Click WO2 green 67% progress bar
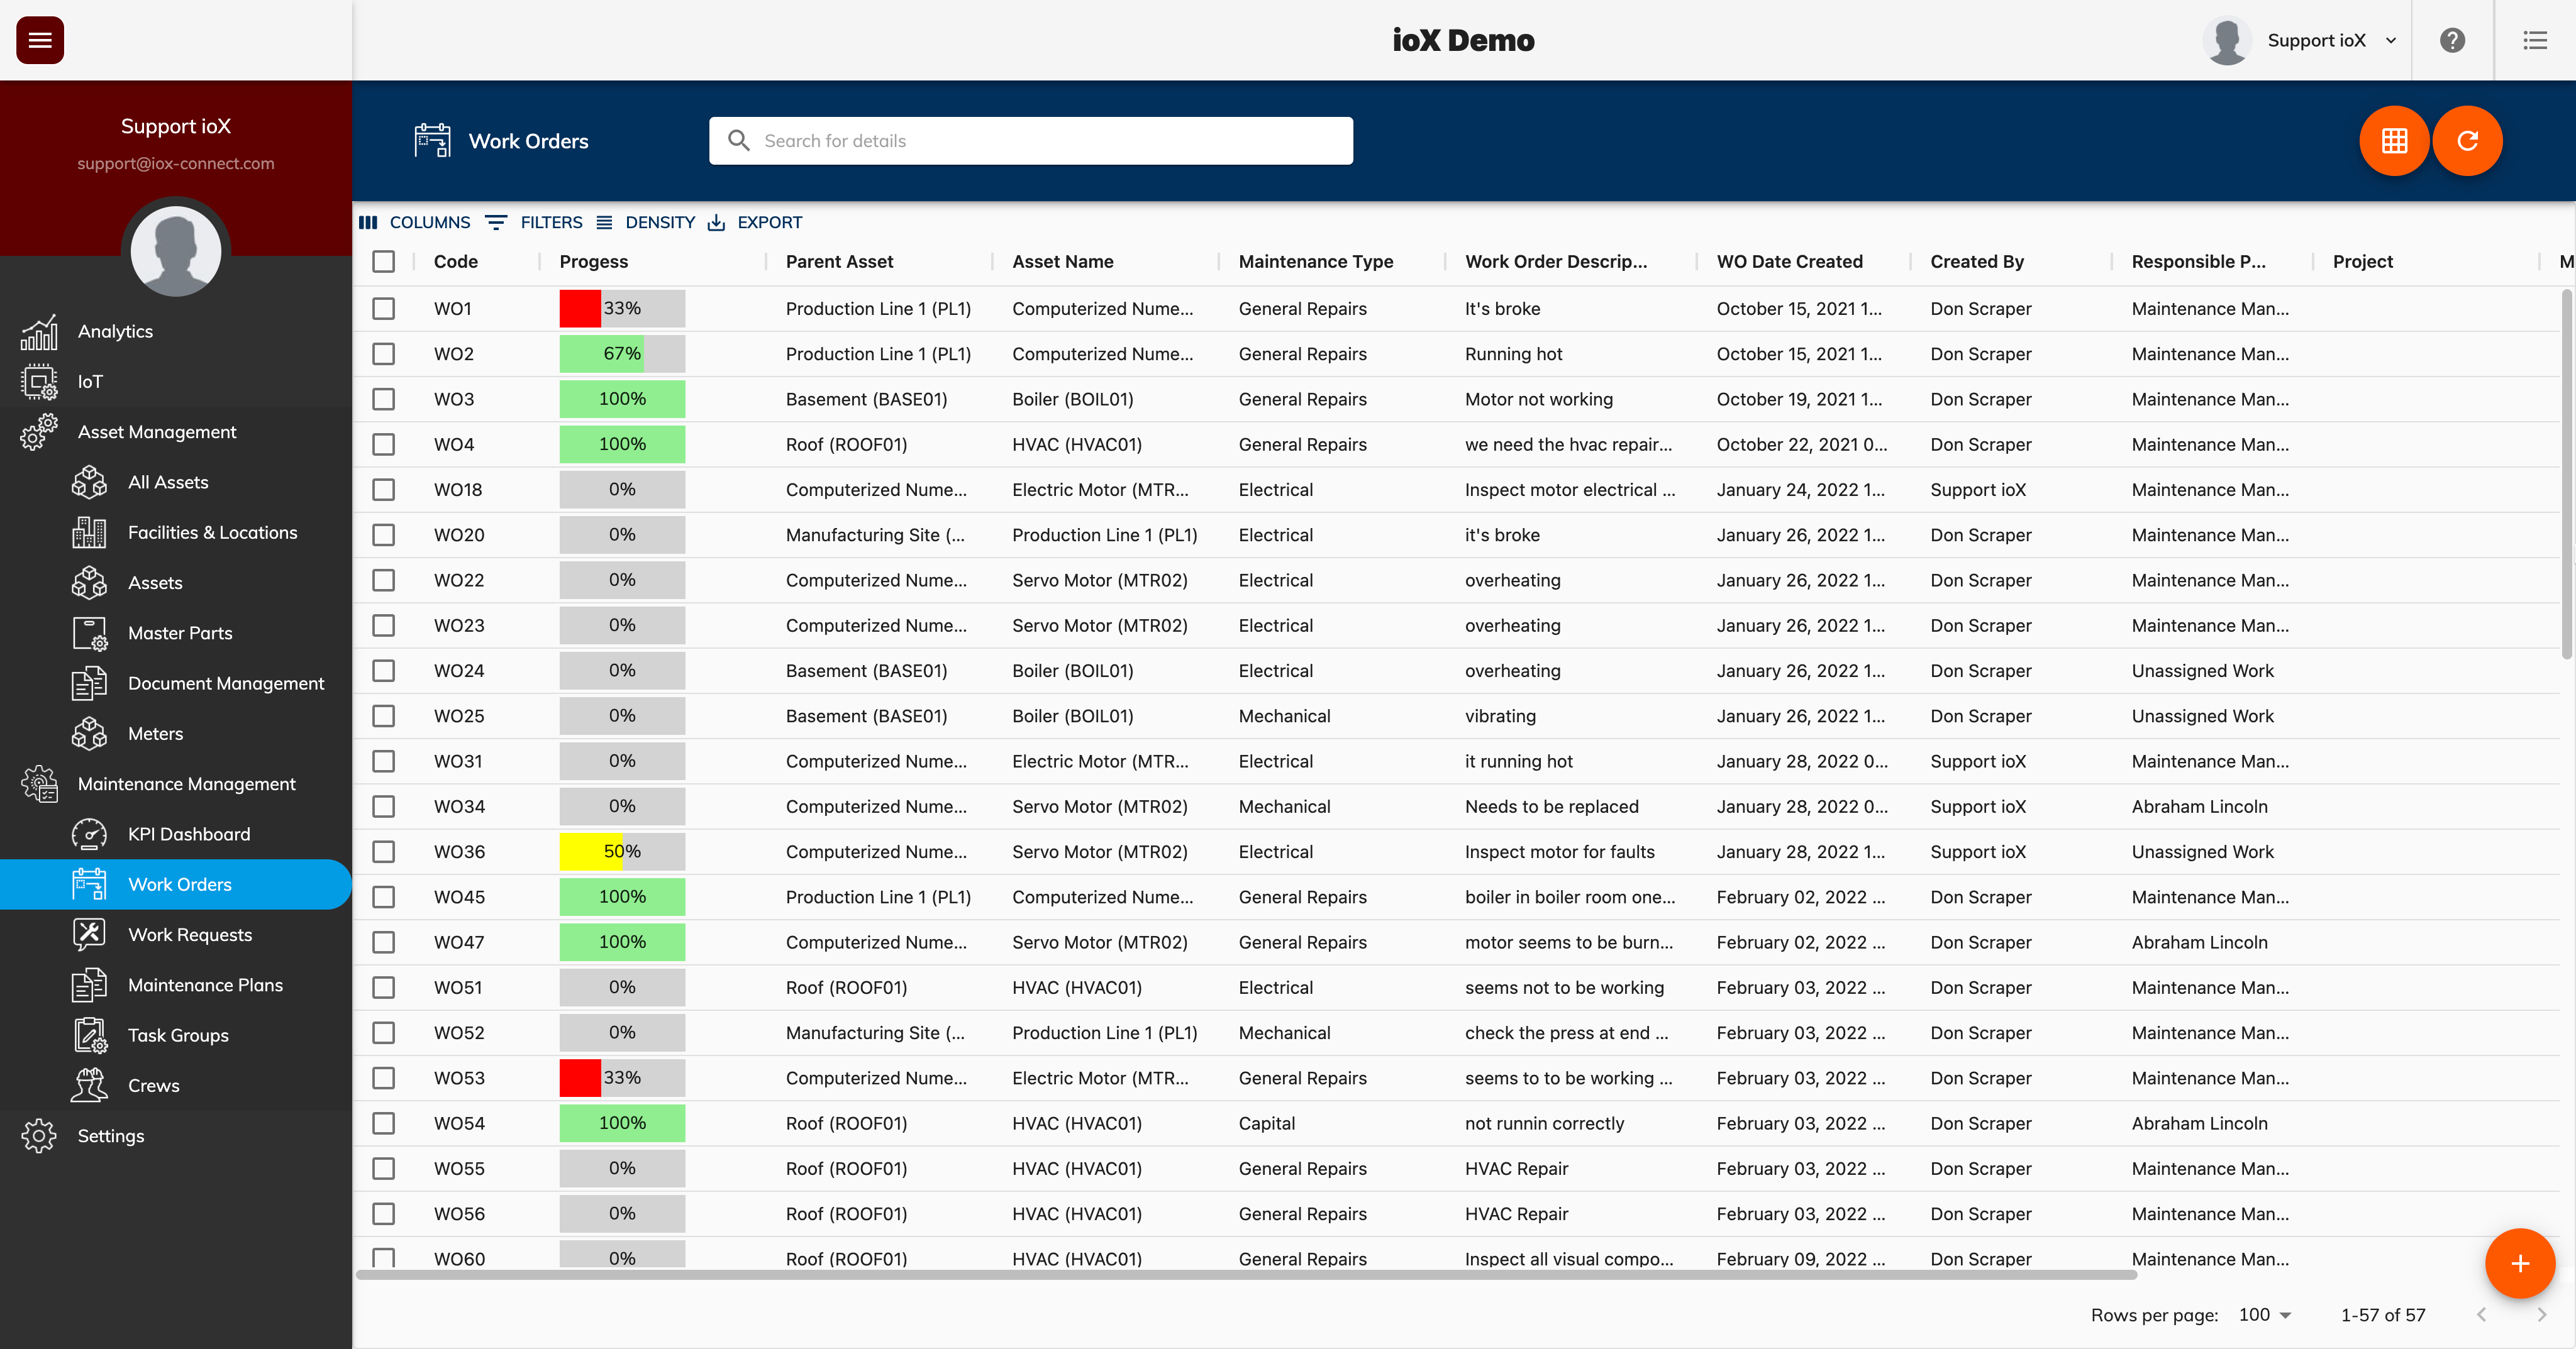The image size is (2576, 1349). (x=622, y=354)
